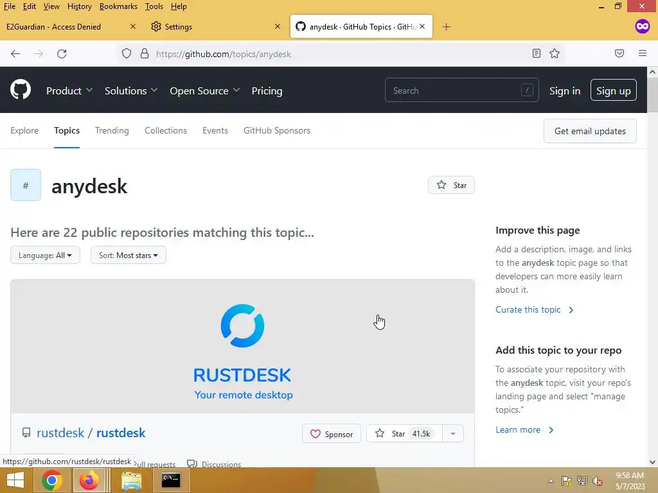Screen dimensions: 658x493
Task: Click the Action Center flag icon
Action: point(567,480)
